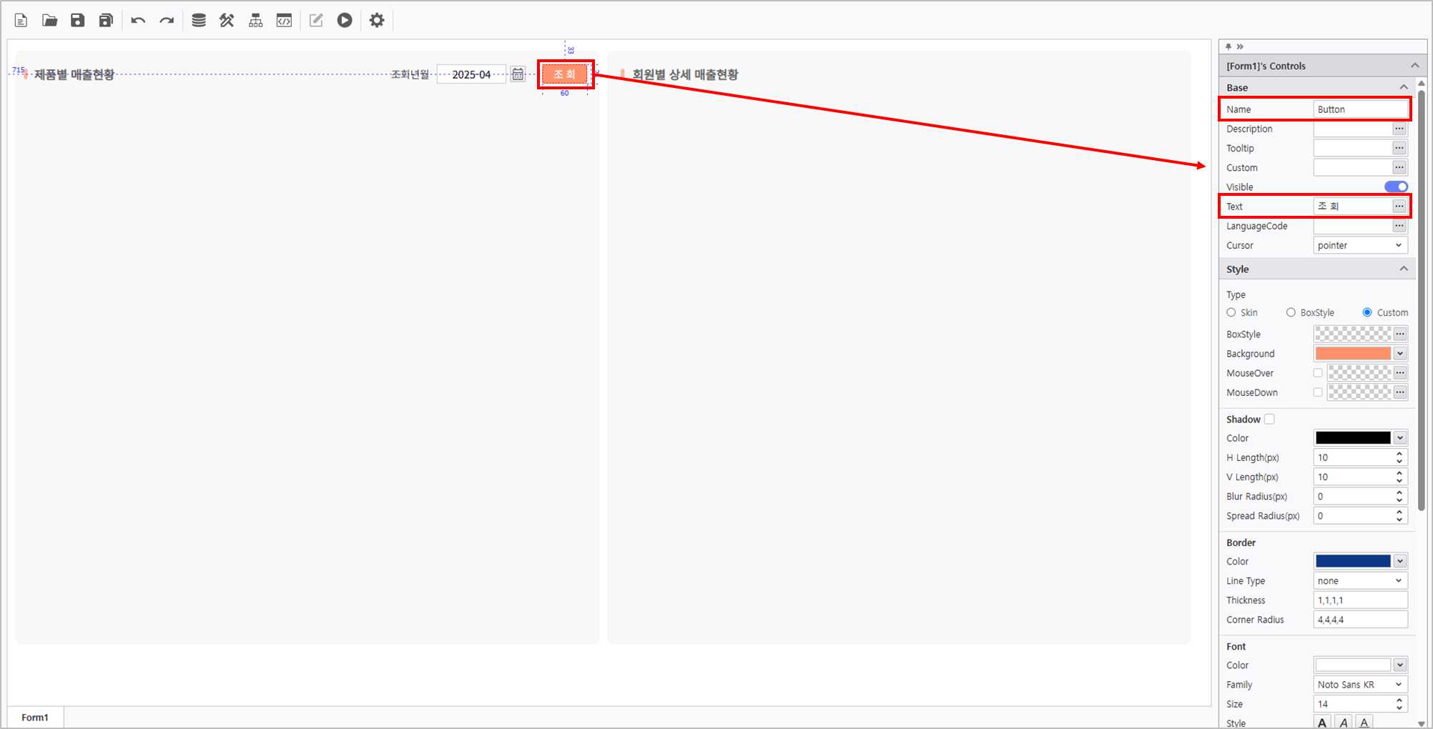This screenshot has height=729, width=1433.
Task: Open the settings gear icon
Action: pyautogui.click(x=377, y=20)
